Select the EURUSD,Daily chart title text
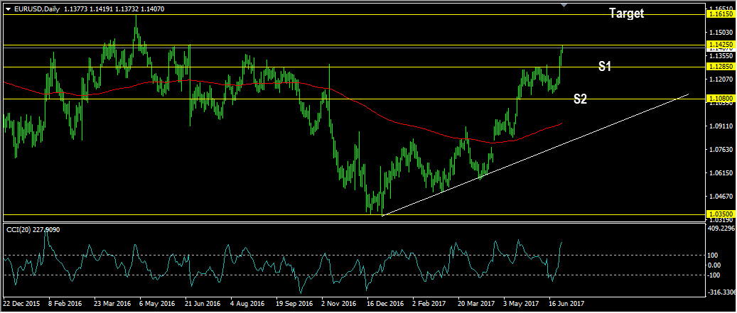The height and width of the screenshot is (313, 737). [x=36, y=9]
